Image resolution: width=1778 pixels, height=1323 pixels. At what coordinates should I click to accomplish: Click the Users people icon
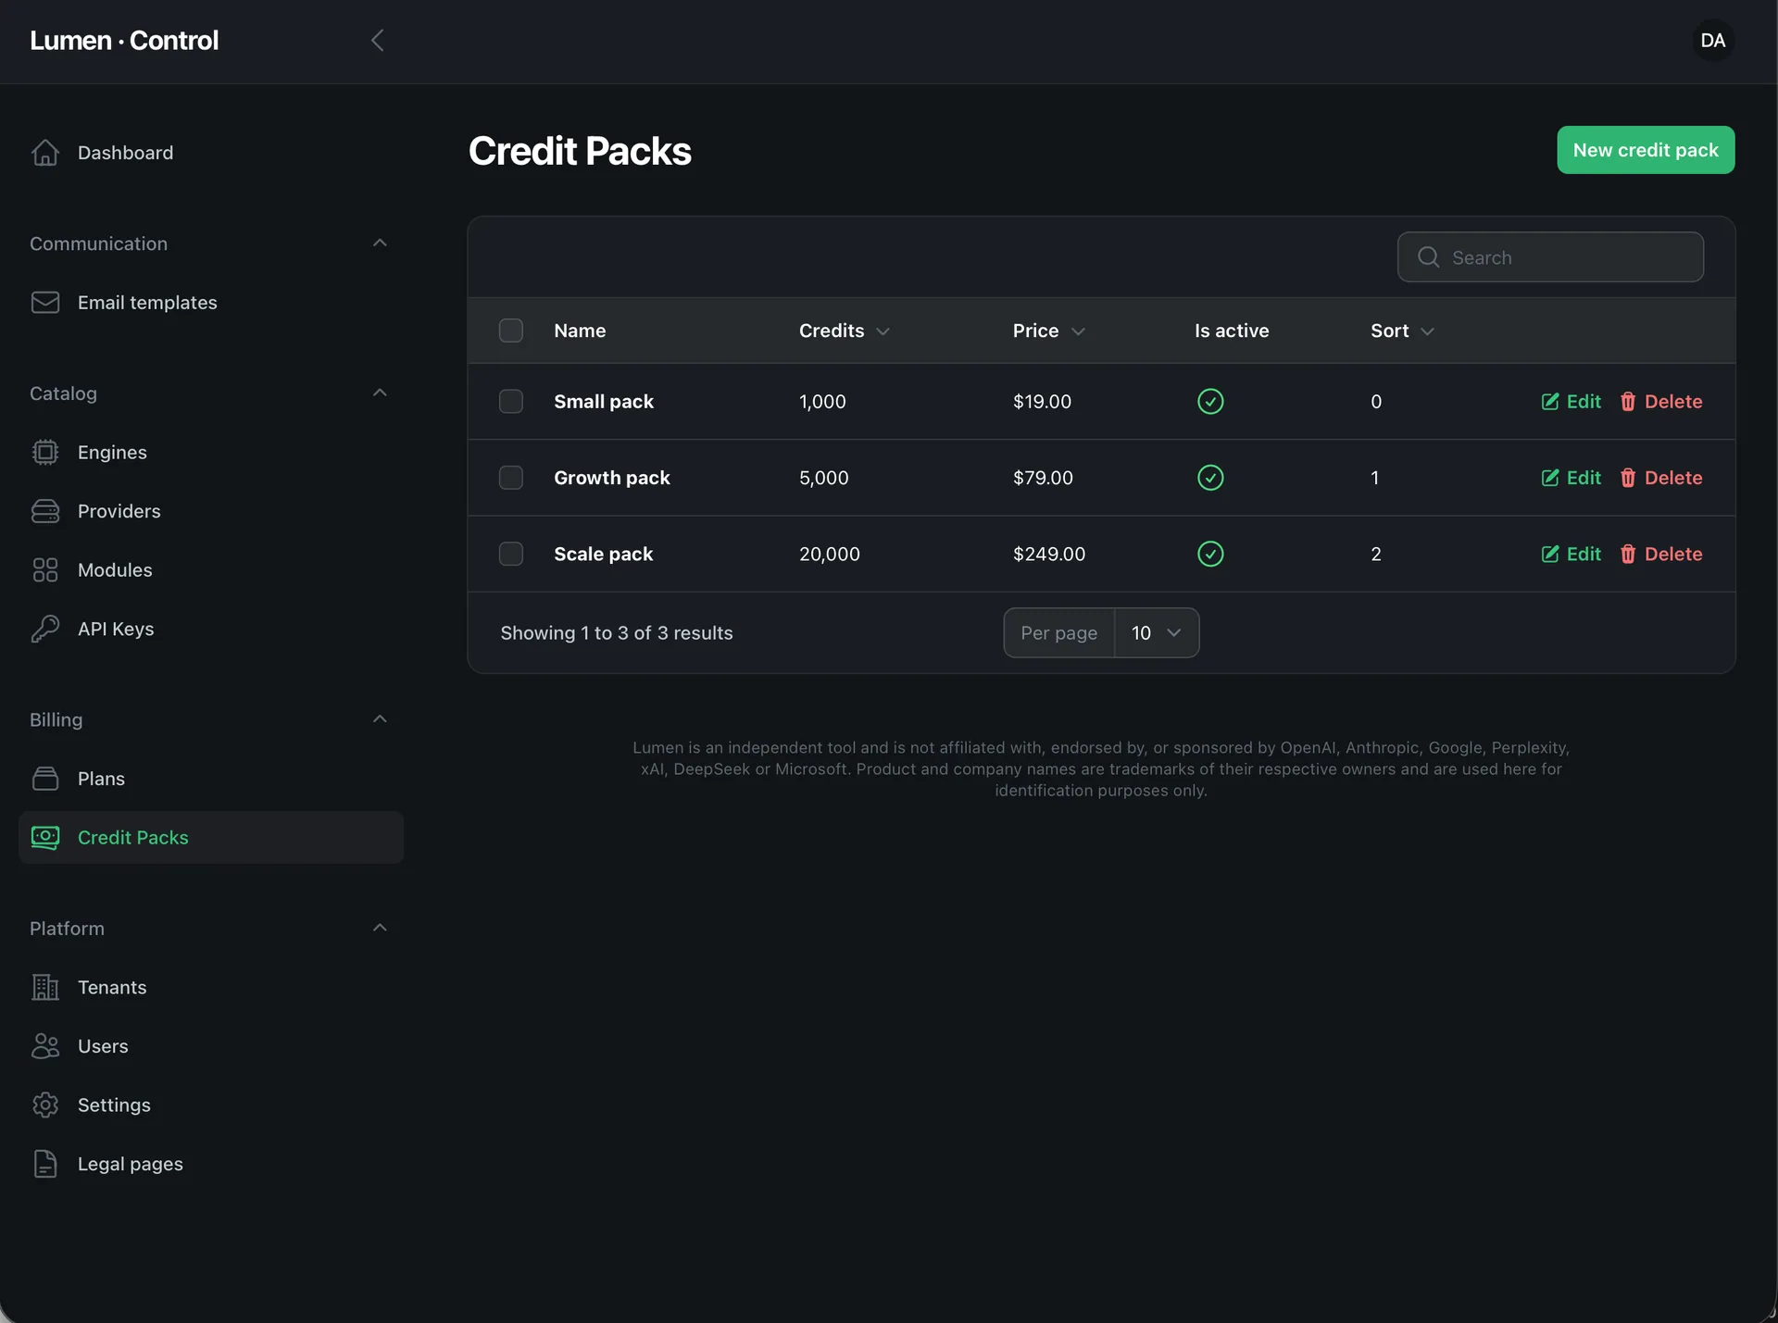coord(44,1046)
